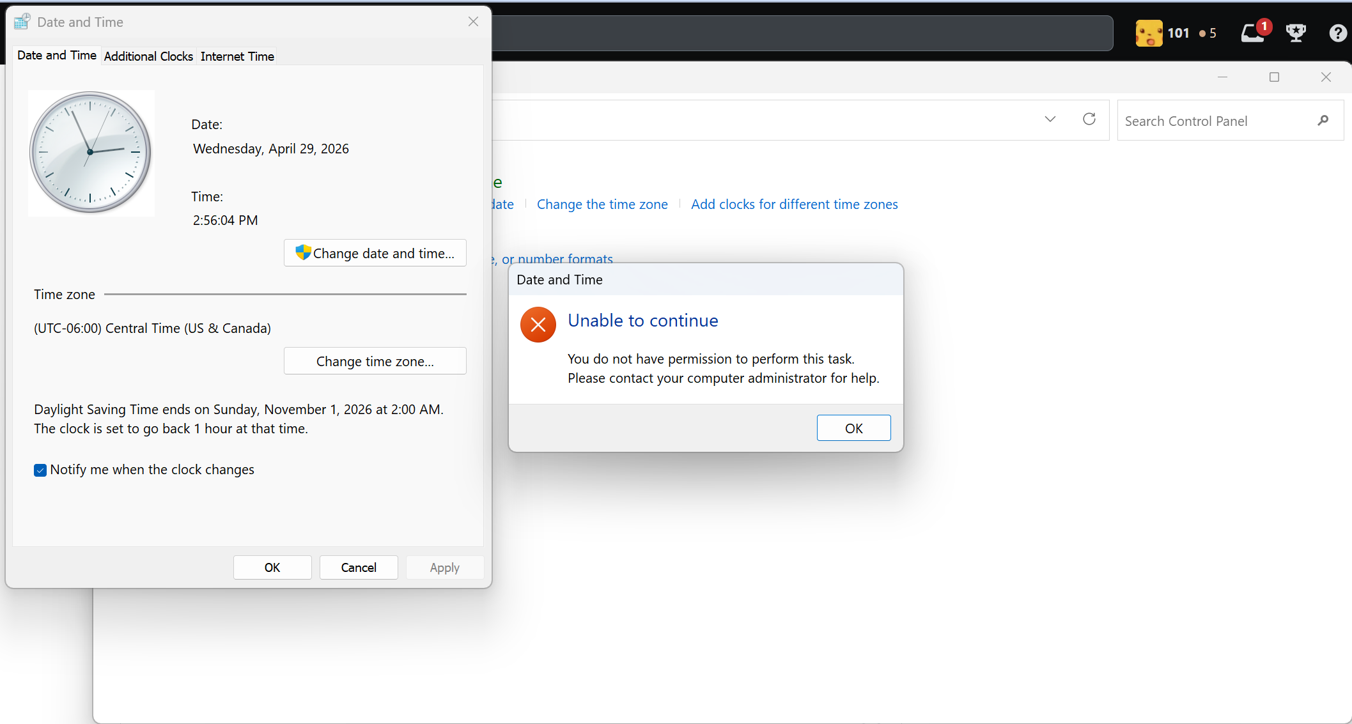Screen dimensions: 1352x724
Task: Click the Unable to continue heading
Action: (643, 320)
